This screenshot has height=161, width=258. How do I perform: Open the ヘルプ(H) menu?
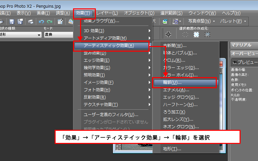[231, 13]
